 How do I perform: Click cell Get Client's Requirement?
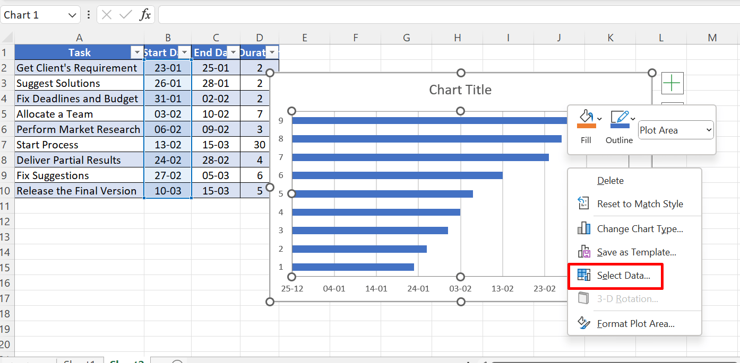coord(79,68)
